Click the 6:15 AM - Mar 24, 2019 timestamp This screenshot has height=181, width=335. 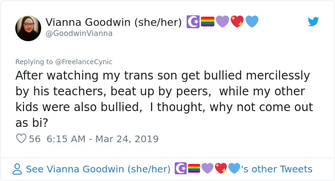(102, 139)
